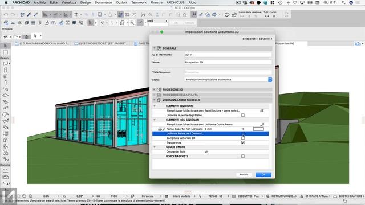Click the Nome field containing Prospettiva BN

point(228,62)
